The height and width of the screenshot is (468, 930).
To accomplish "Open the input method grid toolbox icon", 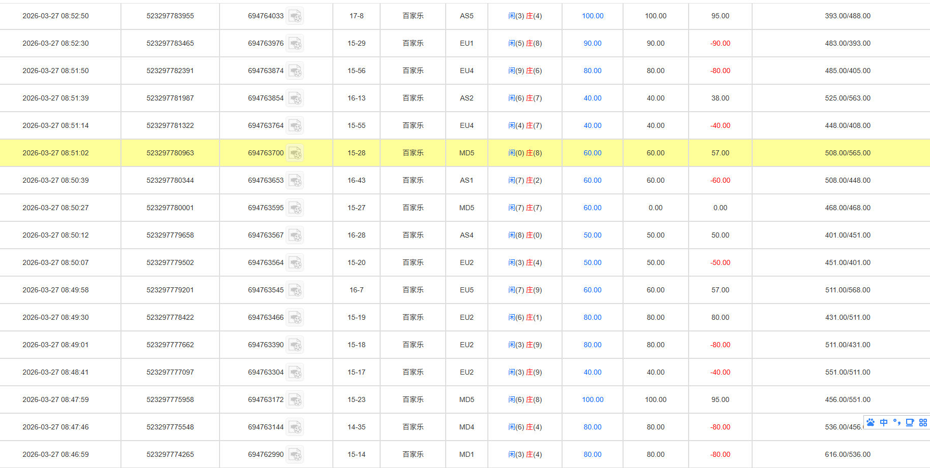I will 923,422.
